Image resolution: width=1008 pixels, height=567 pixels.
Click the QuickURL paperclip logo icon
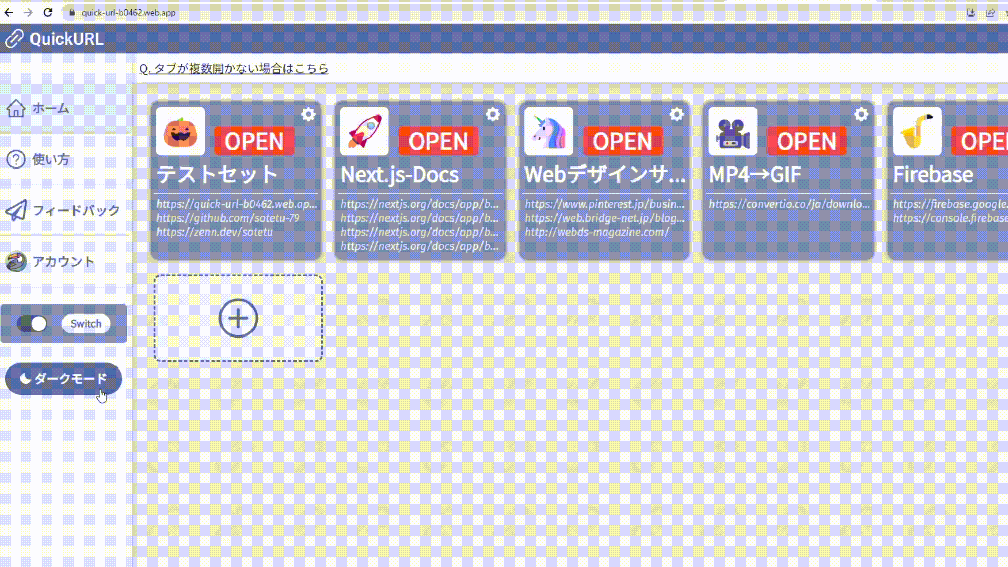[14, 39]
